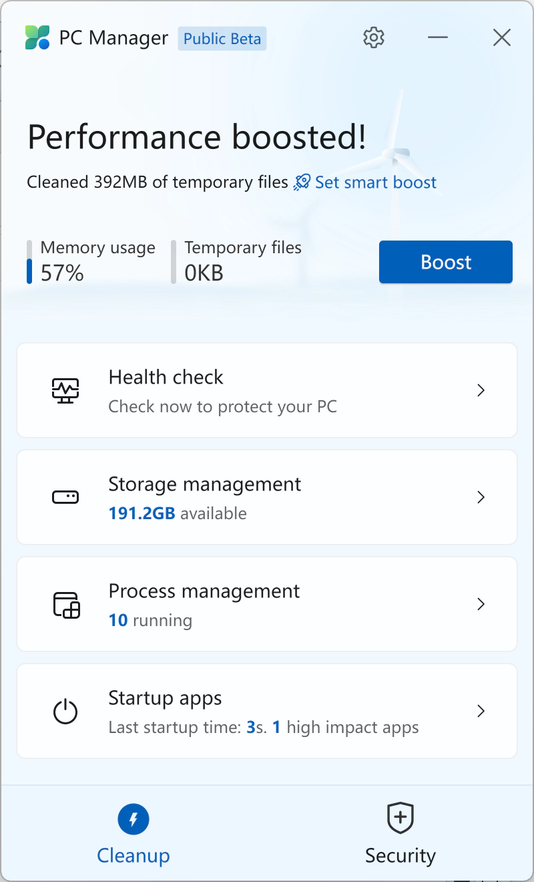Open the Startup apps title text
Image resolution: width=534 pixels, height=882 pixels.
pos(165,699)
